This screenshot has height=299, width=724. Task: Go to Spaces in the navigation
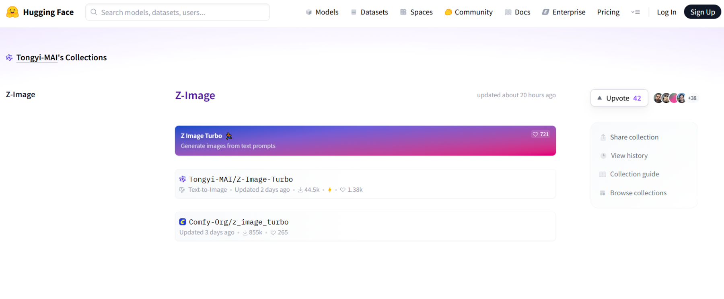[x=416, y=12]
